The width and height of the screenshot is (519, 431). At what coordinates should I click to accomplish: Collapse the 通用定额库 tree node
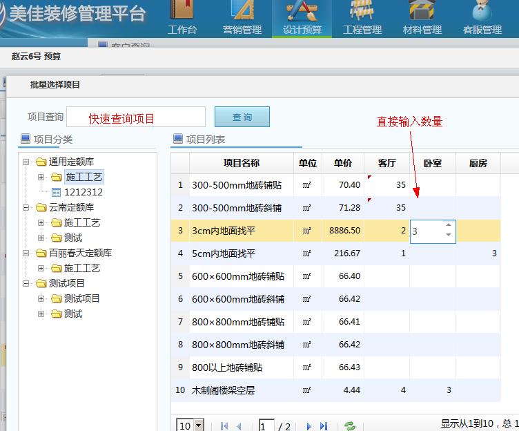pos(26,162)
